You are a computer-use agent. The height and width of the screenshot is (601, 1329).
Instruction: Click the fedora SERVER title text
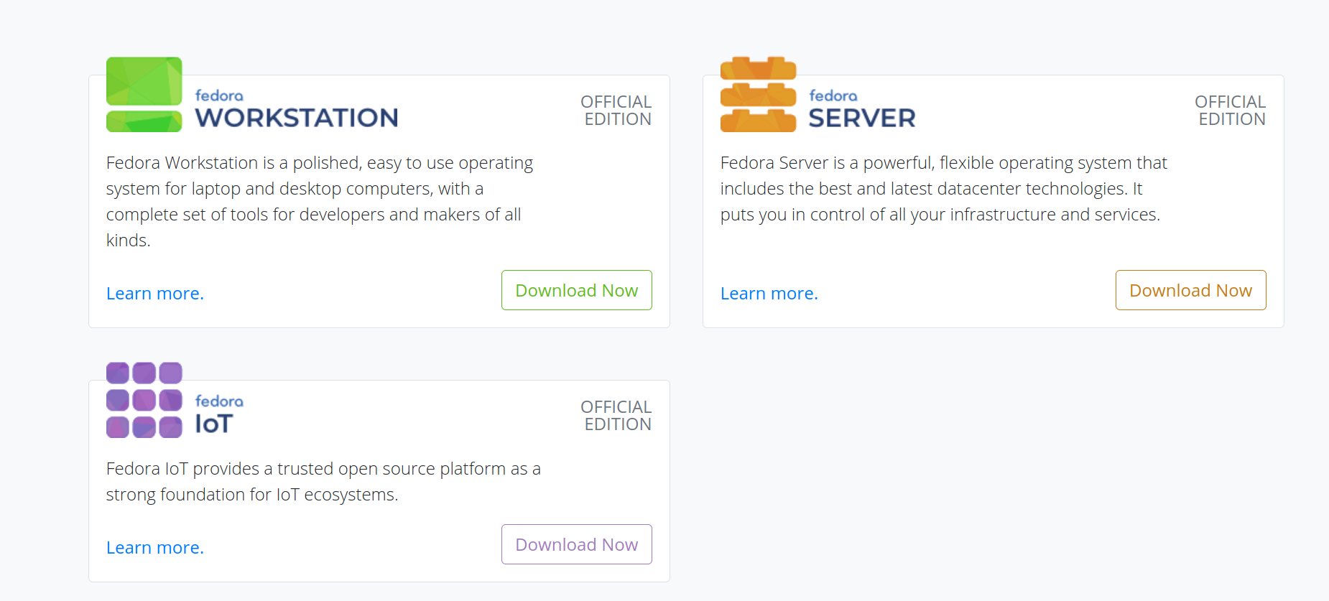pos(862,109)
